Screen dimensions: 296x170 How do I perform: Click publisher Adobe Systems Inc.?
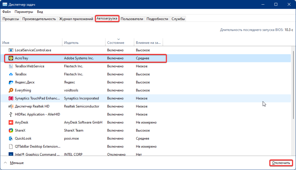79,58
